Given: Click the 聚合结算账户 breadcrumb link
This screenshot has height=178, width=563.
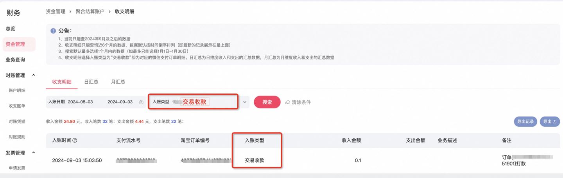Looking at the screenshot, I should pyautogui.click(x=90, y=11).
